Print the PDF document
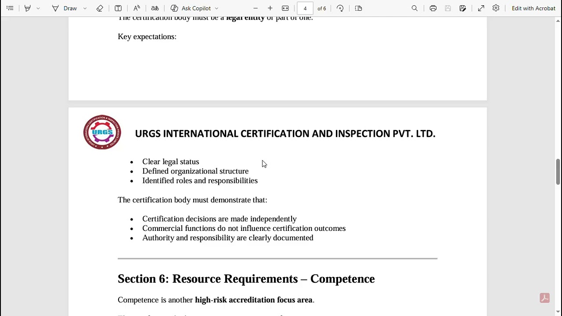This screenshot has height=316, width=562. click(x=433, y=8)
